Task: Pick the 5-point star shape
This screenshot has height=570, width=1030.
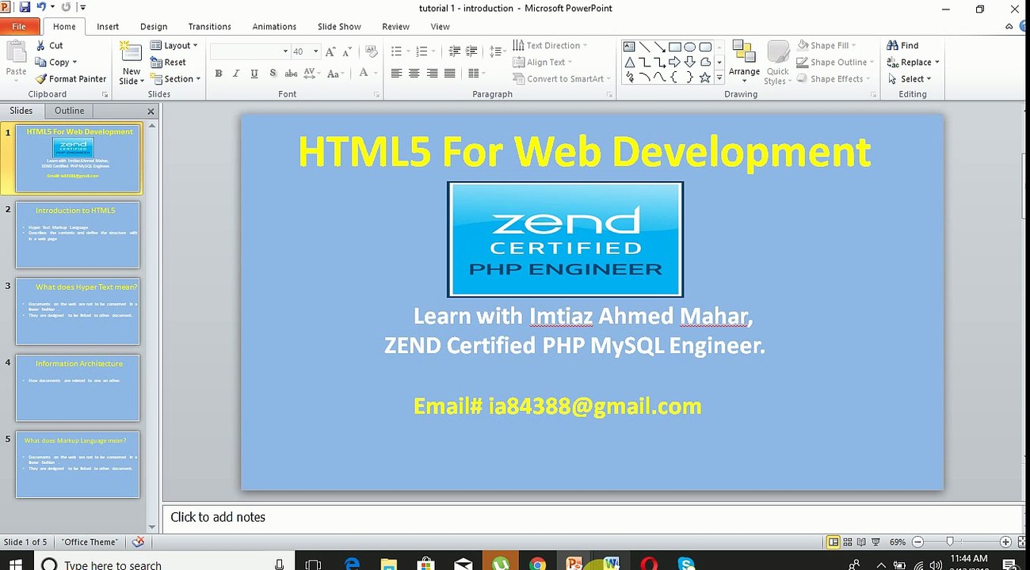Action: coord(705,78)
